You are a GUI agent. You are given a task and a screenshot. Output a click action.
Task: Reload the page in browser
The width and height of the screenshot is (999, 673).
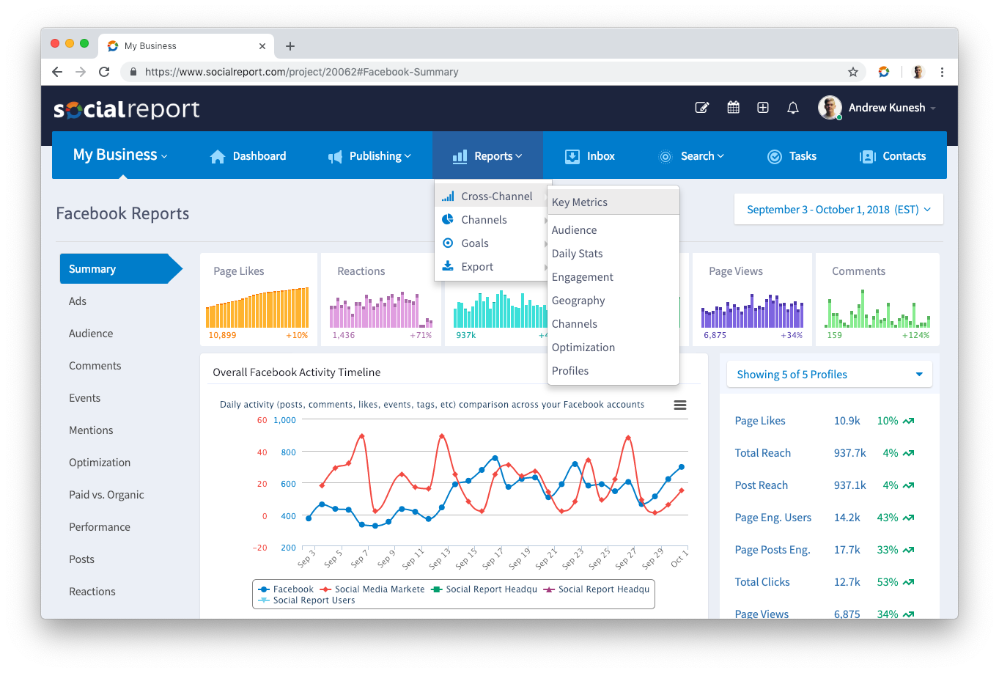pos(104,72)
